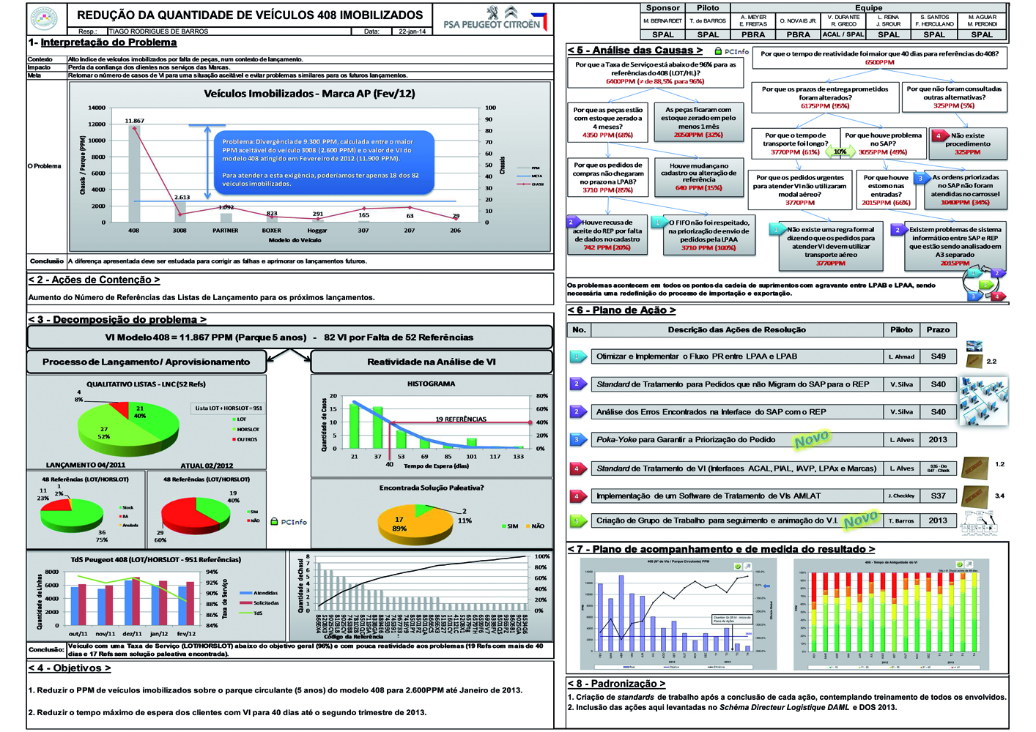Click the 'Piloto' header cell in the top table

pos(708,8)
